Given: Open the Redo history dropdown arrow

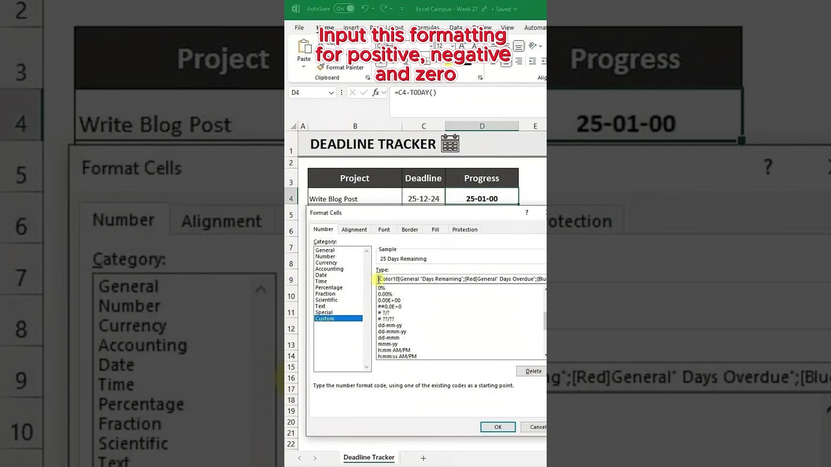Looking at the screenshot, I should pos(392,9).
